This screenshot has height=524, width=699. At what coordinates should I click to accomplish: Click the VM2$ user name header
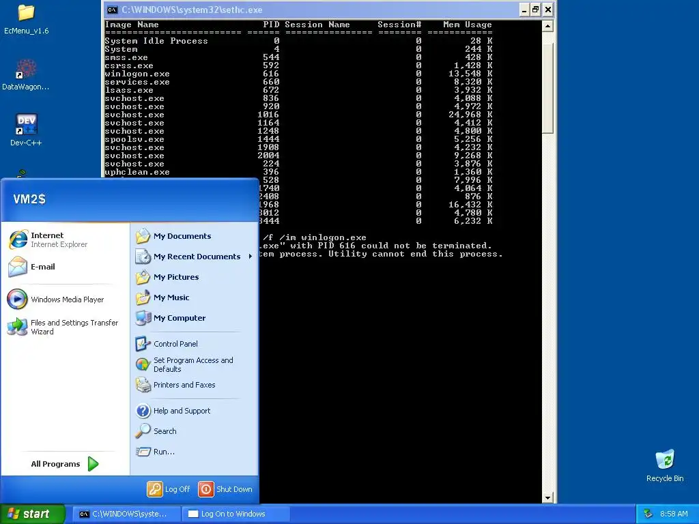point(29,199)
